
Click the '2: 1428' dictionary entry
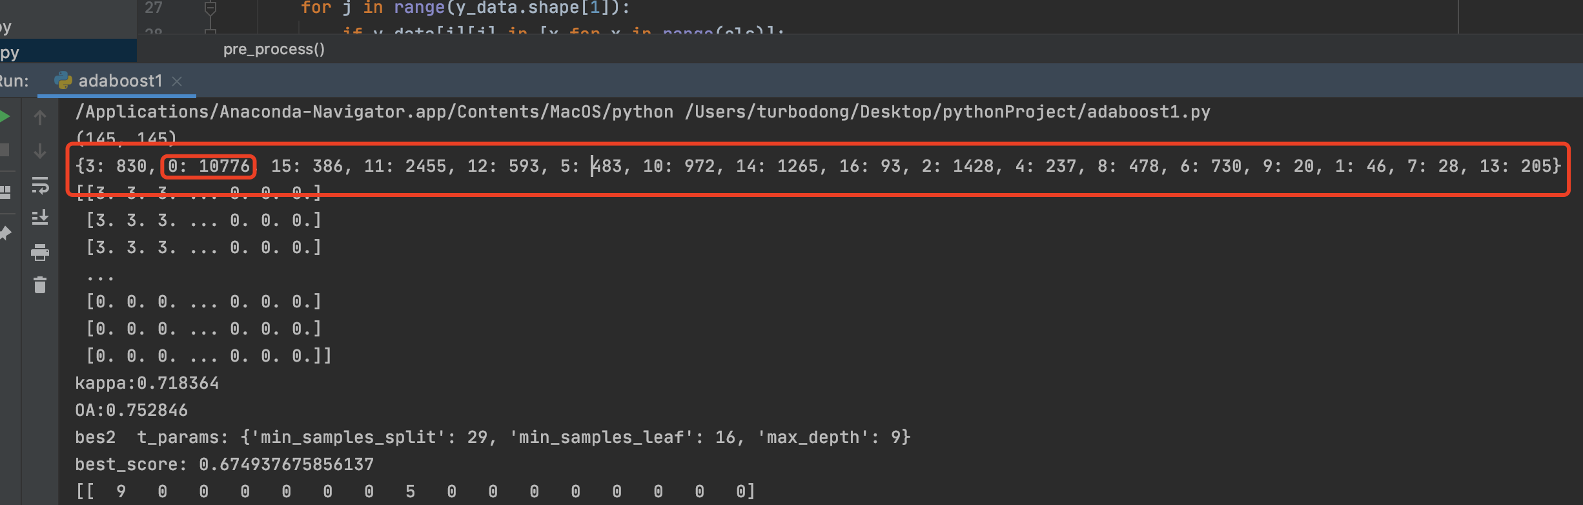coord(958,166)
